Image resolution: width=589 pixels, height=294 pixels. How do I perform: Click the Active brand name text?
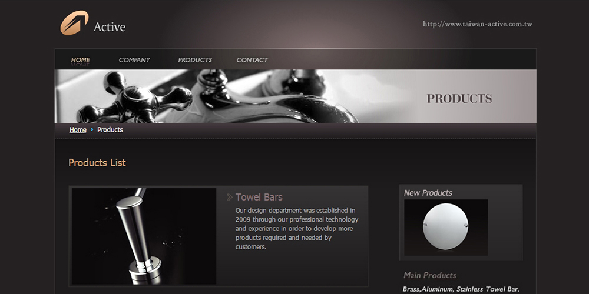(x=110, y=27)
